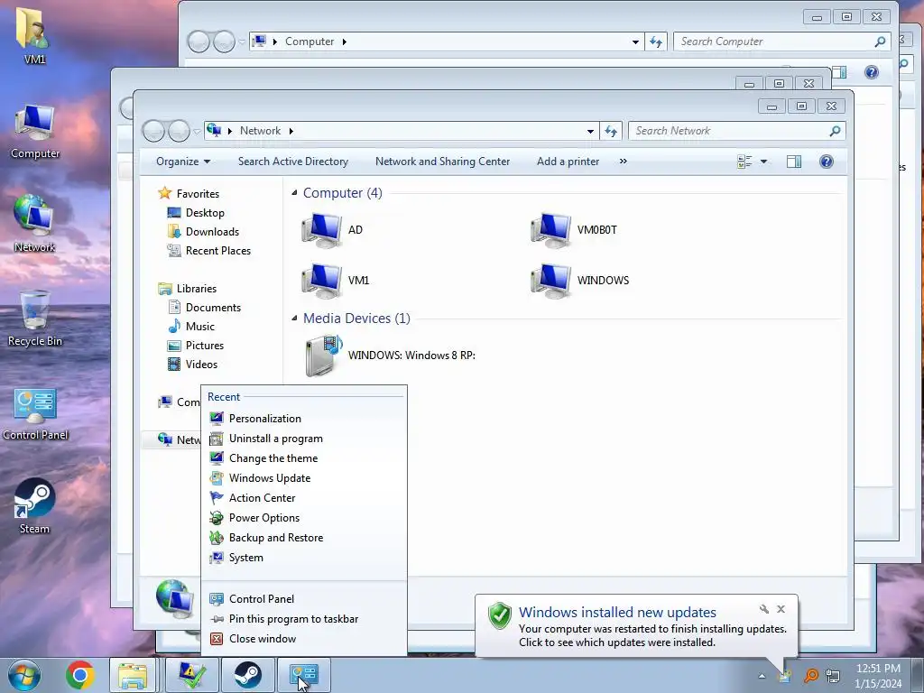The image size is (924, 693).
Task: Click the network tray icon
Action: [833, 675]
